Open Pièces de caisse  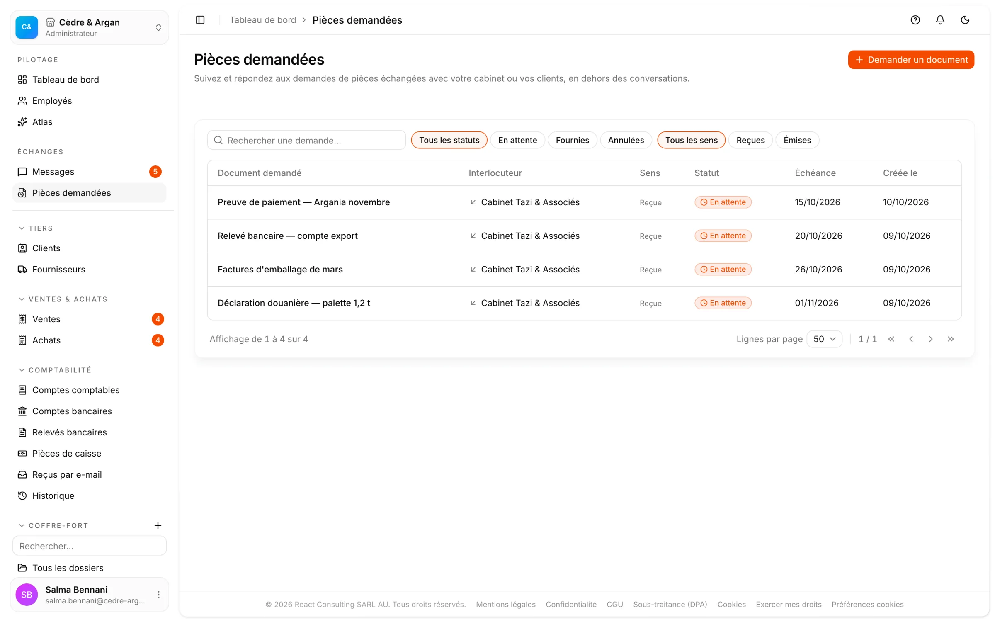(89, 453)
